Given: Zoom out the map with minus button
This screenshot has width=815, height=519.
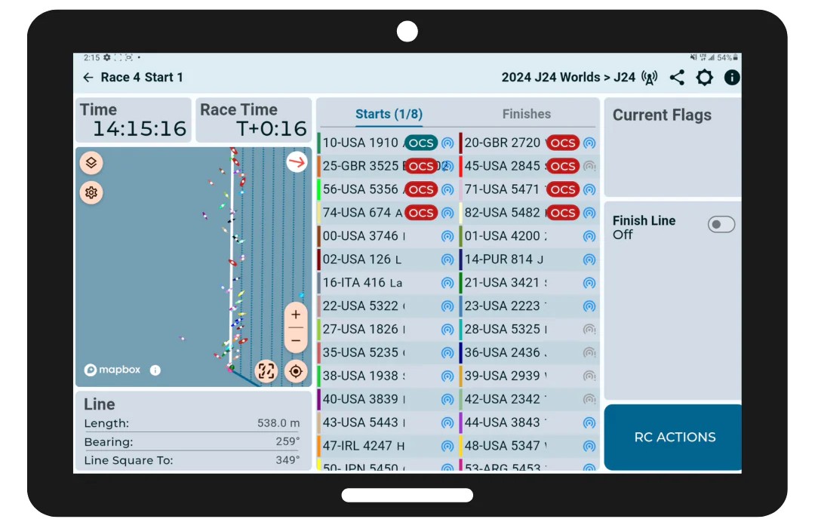Looking at the screenshot, I should 296,340.
